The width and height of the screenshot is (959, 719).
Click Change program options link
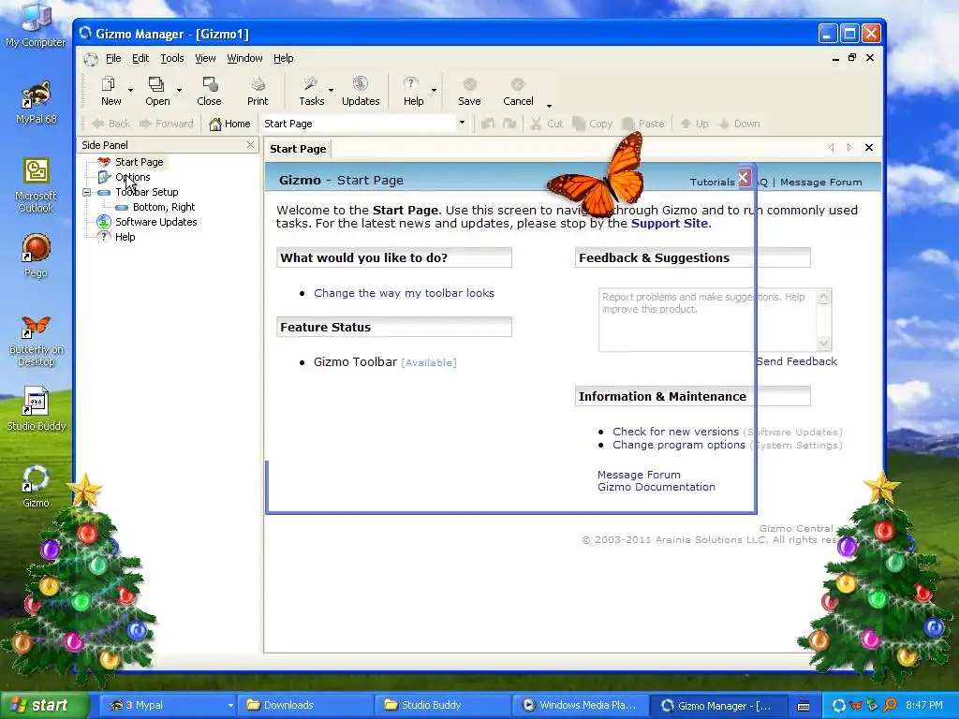click(679, 445)
